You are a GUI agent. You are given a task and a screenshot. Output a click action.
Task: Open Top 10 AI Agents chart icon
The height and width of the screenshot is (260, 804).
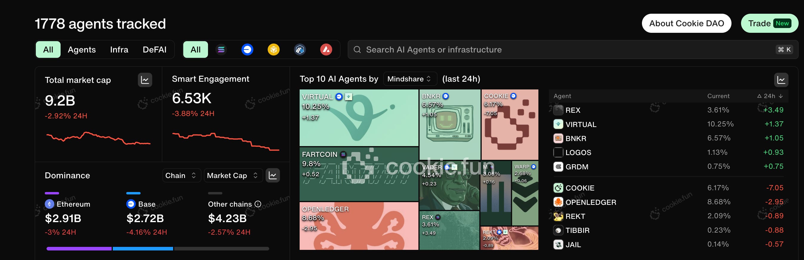(781, 80)
